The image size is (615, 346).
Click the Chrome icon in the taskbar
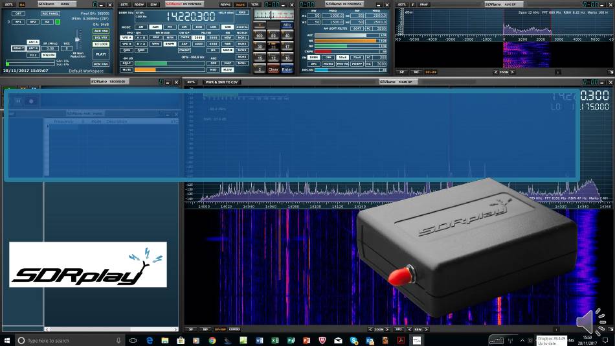coord(212,340)
